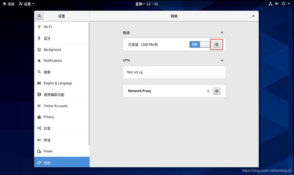Open wired connection gear settings

[216, 44]
